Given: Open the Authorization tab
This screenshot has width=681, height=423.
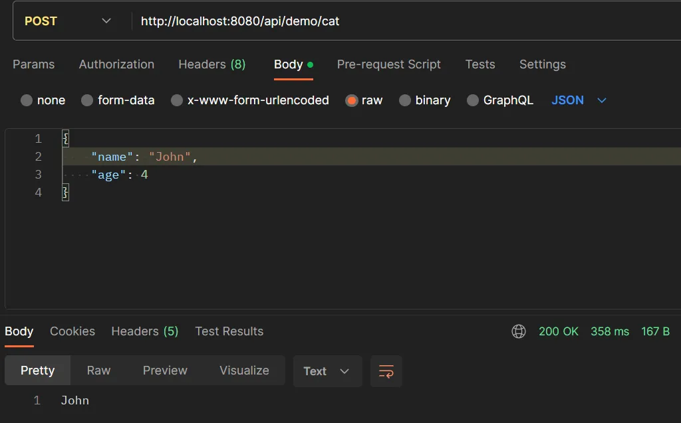Looking at the screenshot, I should click(x=116, y=64).
